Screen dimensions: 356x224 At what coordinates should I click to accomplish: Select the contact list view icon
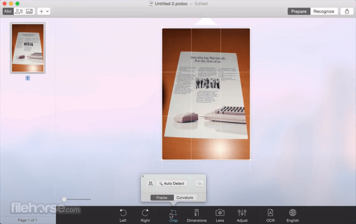19,11
